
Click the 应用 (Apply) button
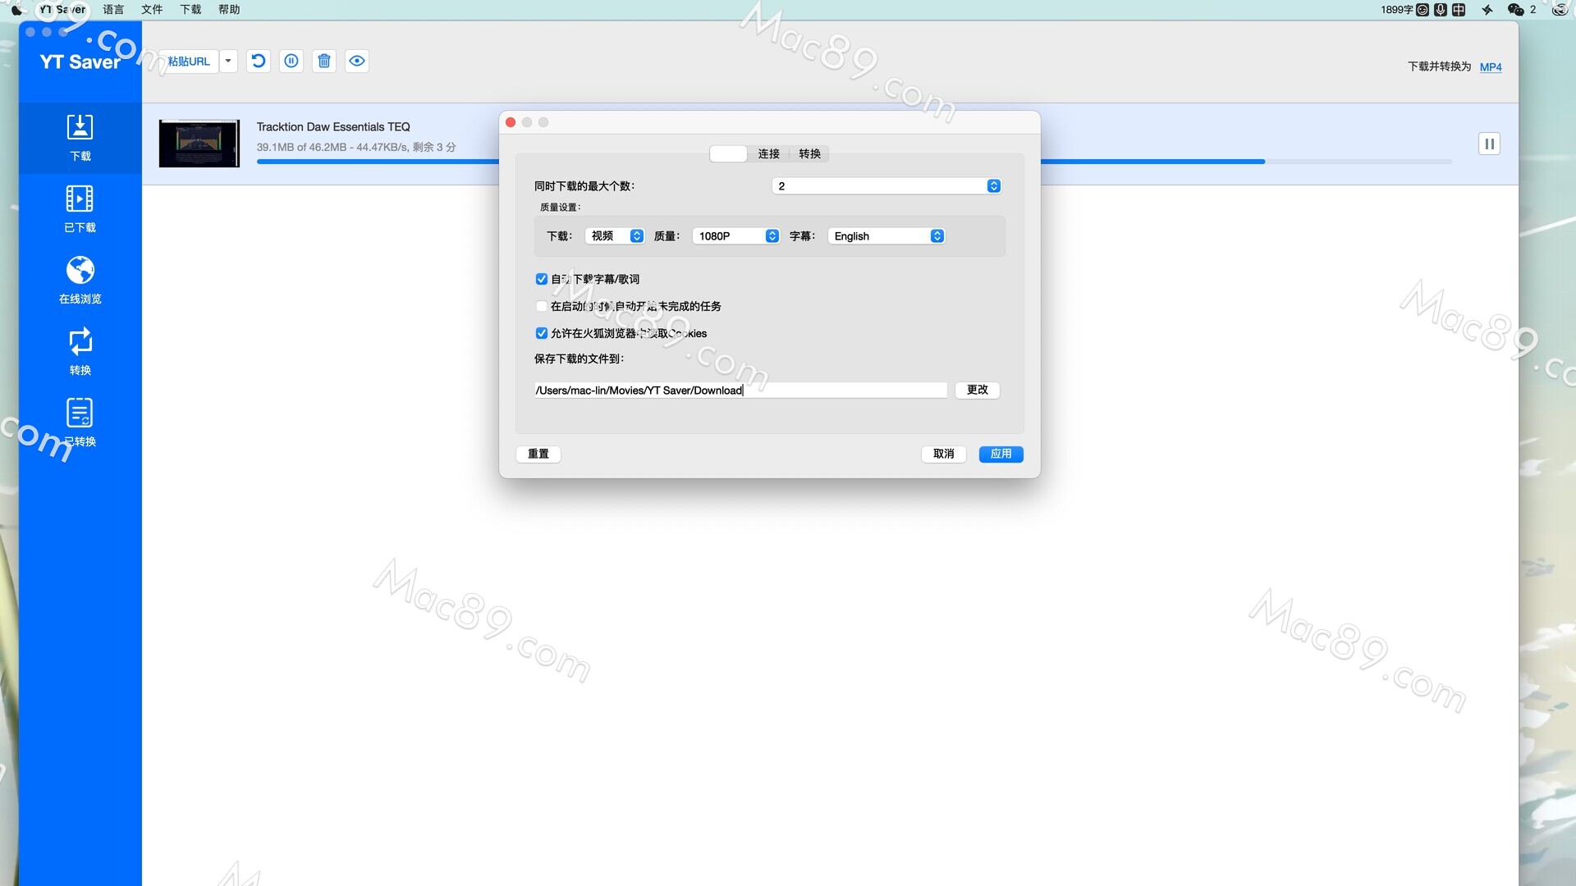[x=1000, y=452]
